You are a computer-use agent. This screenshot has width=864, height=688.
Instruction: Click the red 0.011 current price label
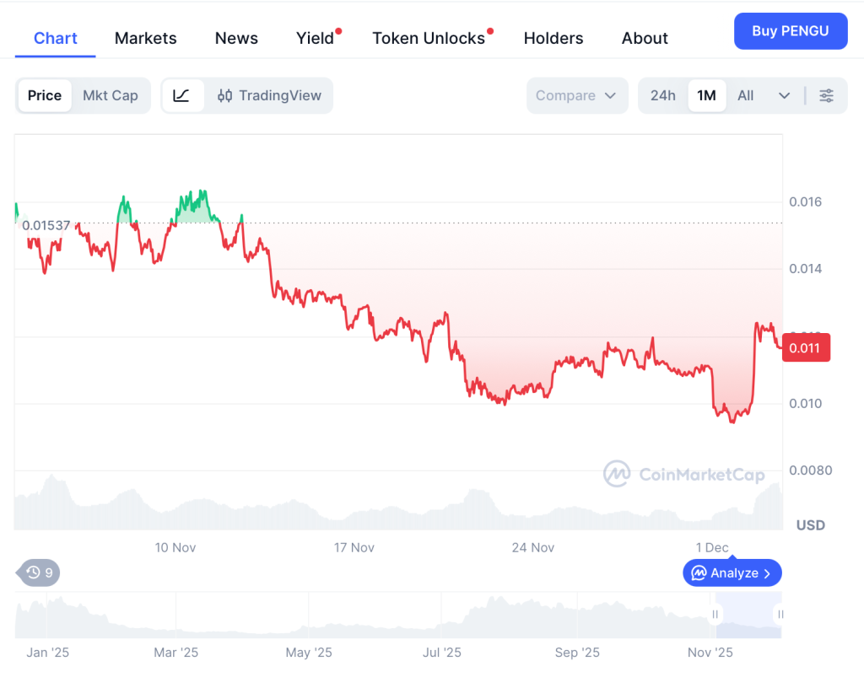[806, 347]
